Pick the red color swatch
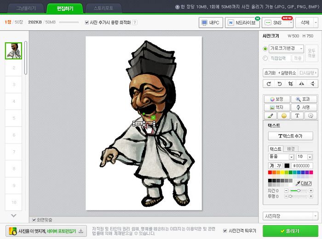 tap(270, 172)
